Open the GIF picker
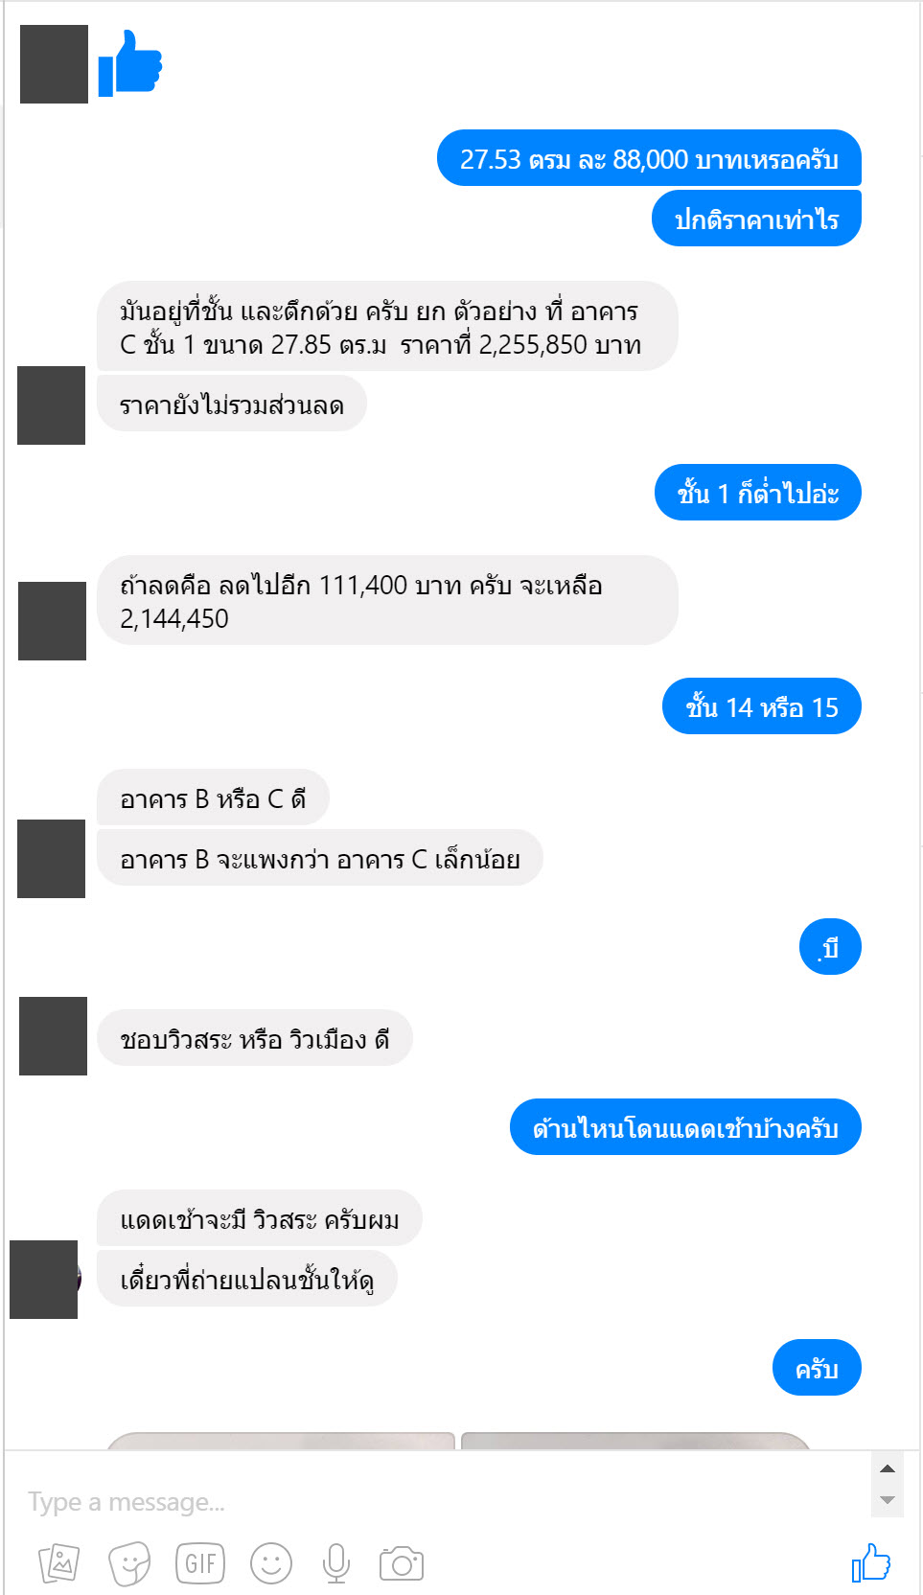The image size is (923, 1595). (200, 1563)
